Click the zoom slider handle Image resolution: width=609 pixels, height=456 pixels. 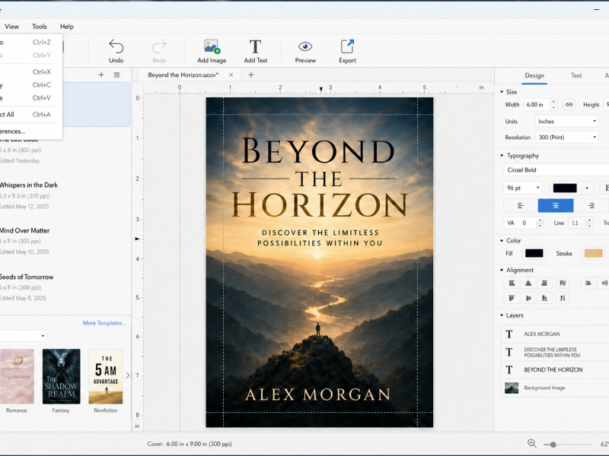coord(553,445)
